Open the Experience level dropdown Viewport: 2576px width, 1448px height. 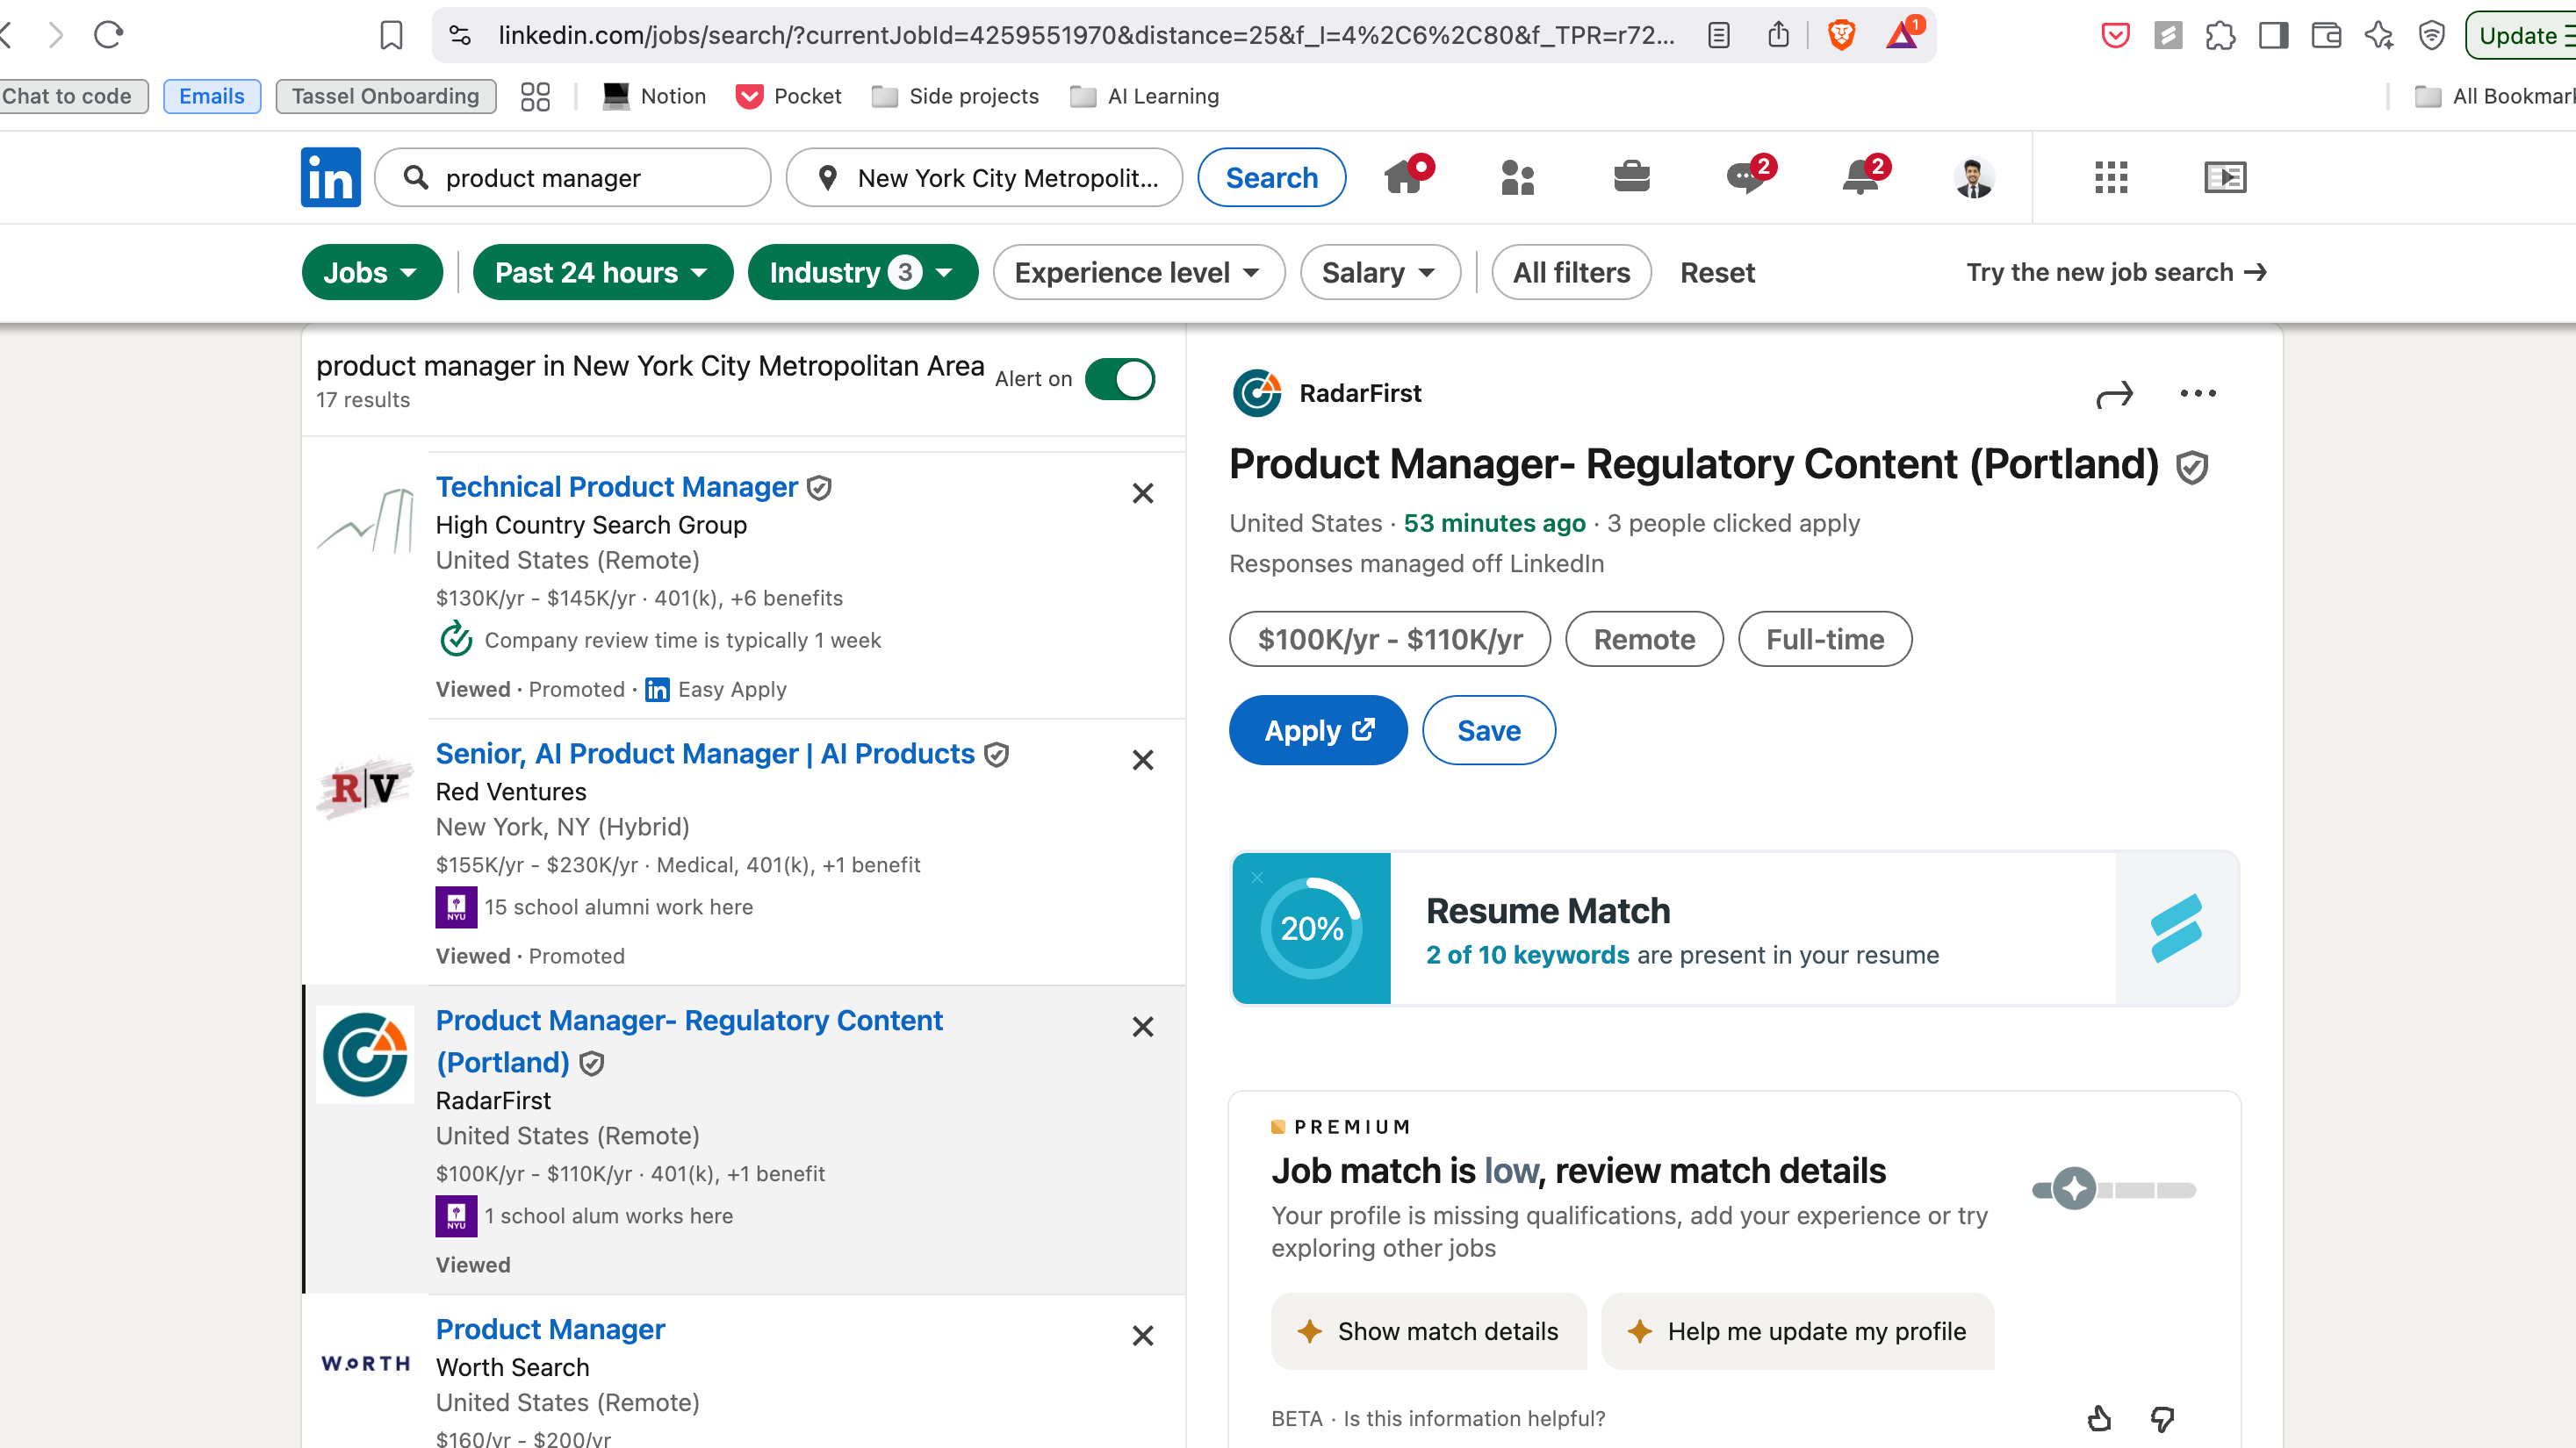(x=1138, y=272)
